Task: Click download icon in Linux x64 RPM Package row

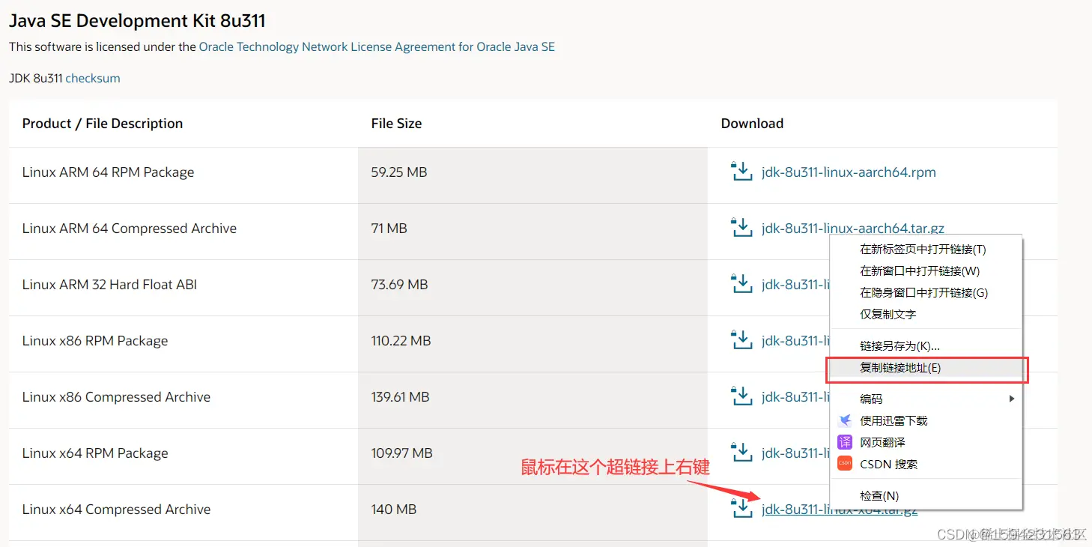Action: coord(741,453)
